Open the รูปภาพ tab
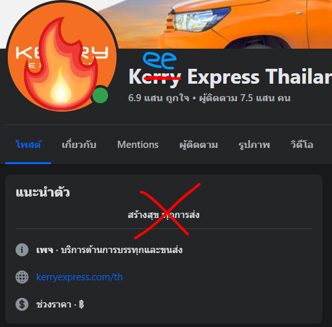Viewport: 332px width, 327px height. pyautogui.click(x=254, y=145)
